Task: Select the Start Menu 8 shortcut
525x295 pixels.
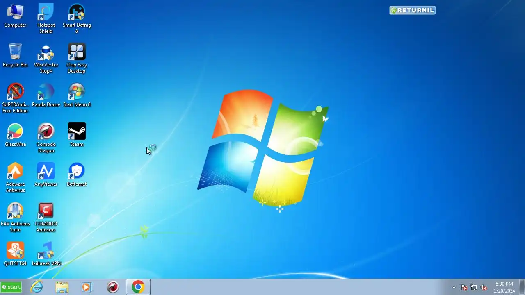Action: click(x=77, y=95)
